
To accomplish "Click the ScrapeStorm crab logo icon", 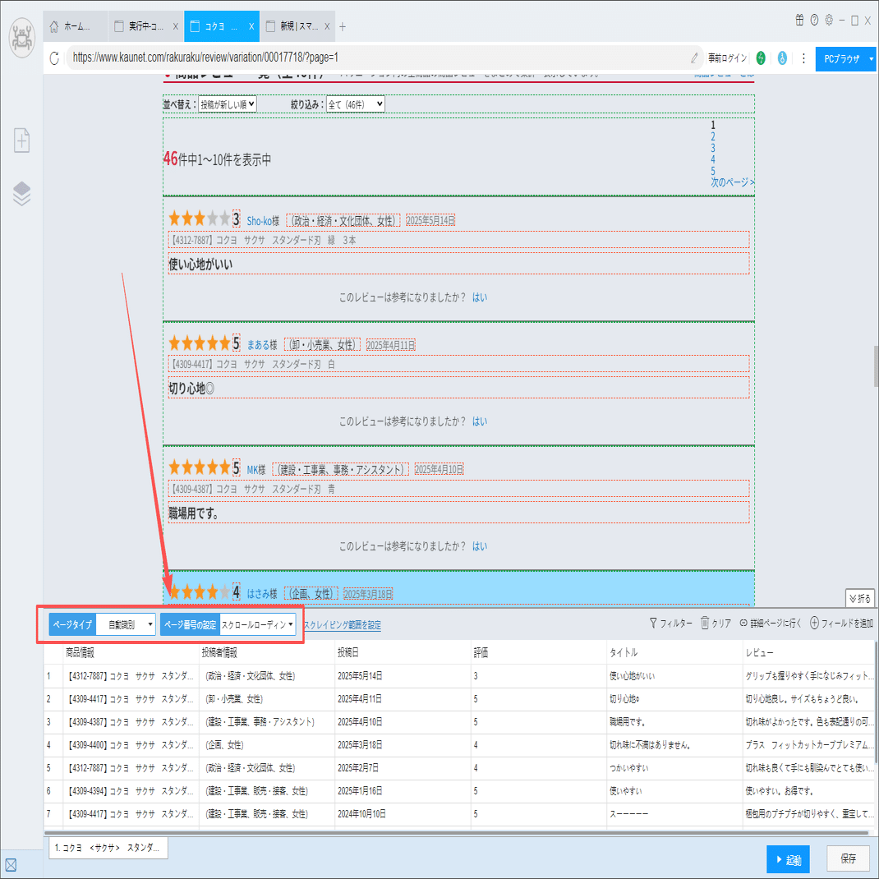I will 22,38.
